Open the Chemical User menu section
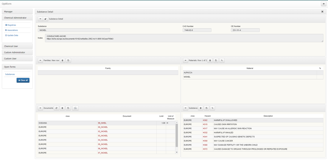The height and width of the screenshot is (160, 328). point(17,46)
